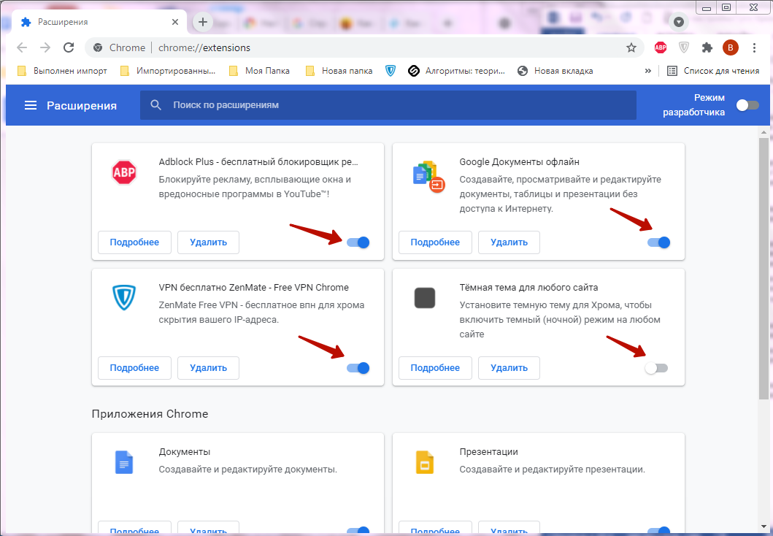Click Удалить for Тёмная тема
This screenshot has height=536, width=773.
point(509,368)
